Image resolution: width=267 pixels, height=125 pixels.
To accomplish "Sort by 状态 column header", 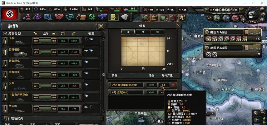I will [x=45, y=34].
